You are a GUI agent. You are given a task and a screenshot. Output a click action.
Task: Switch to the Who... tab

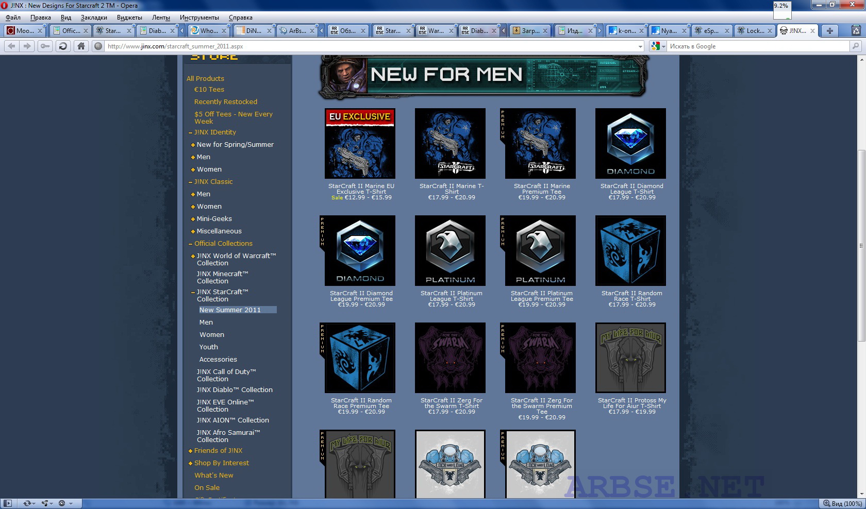(208, 31)
